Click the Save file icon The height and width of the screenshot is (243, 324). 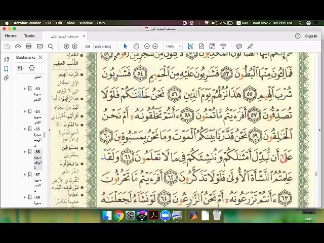[x=7, y=46]
